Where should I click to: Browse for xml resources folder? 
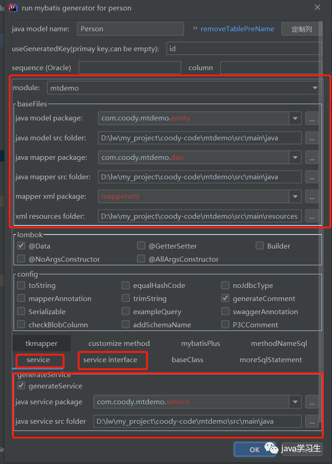(x=312, y=216)
